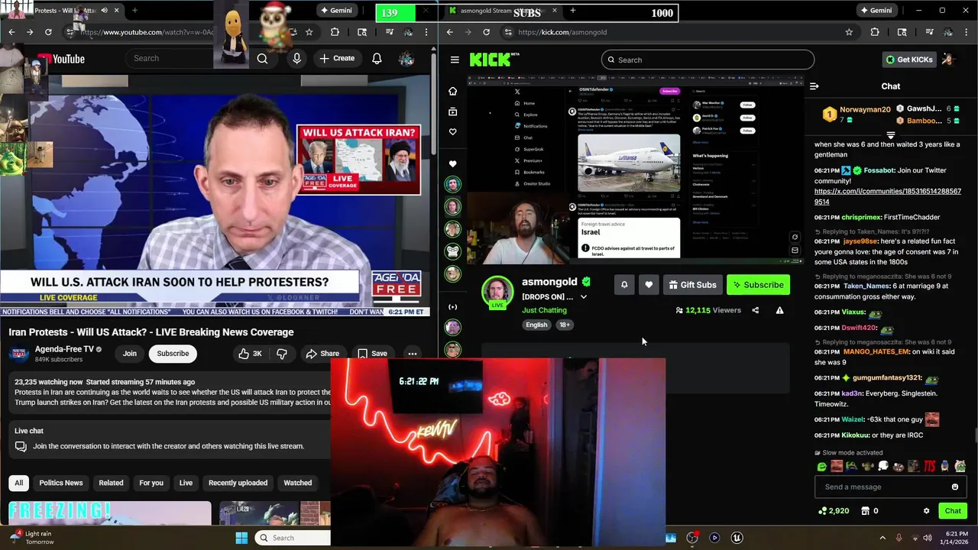Image resolution: width=978 pixels, height=550 pixels.
Task: Select the Related chip
Action: 111,483
